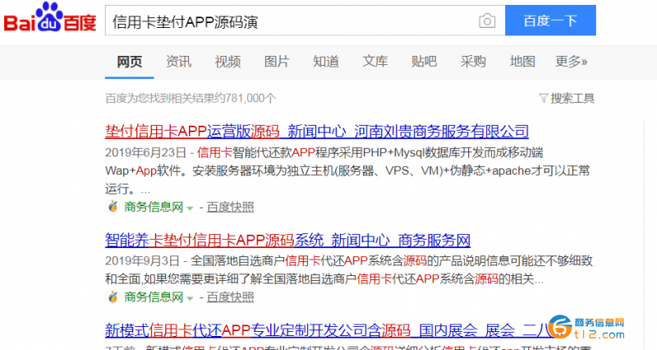This screenshot has height=350, width=657.
Task: Switch to the 视频 tab
Action: [227, 62]
